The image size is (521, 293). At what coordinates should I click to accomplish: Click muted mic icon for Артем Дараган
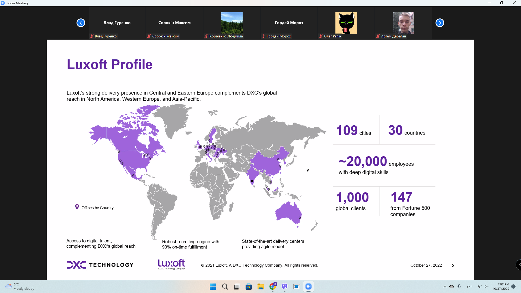tap(378, 36)
